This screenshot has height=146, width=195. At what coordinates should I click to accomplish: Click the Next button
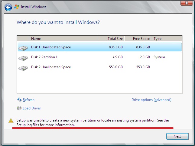pyautogui.click(x=177, y=136)
